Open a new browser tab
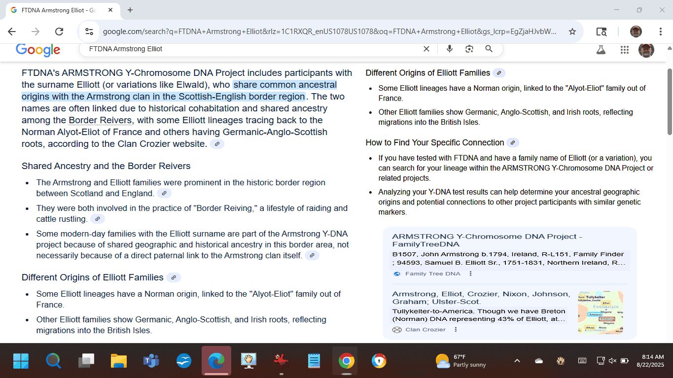The width and height of the screenshot is (673, 378). pos(130,10)
